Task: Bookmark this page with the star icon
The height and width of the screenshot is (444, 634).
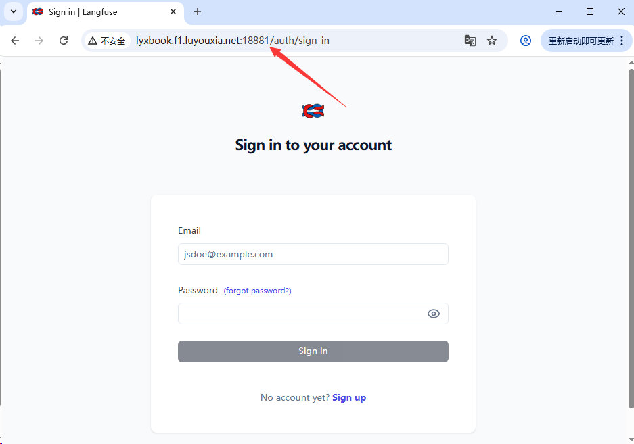Action: pyautogui.click(x=492, y=41)
